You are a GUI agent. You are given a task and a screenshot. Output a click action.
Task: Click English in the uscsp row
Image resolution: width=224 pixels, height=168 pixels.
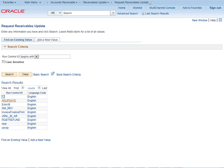pyautogui.click(x=32, y=128)
